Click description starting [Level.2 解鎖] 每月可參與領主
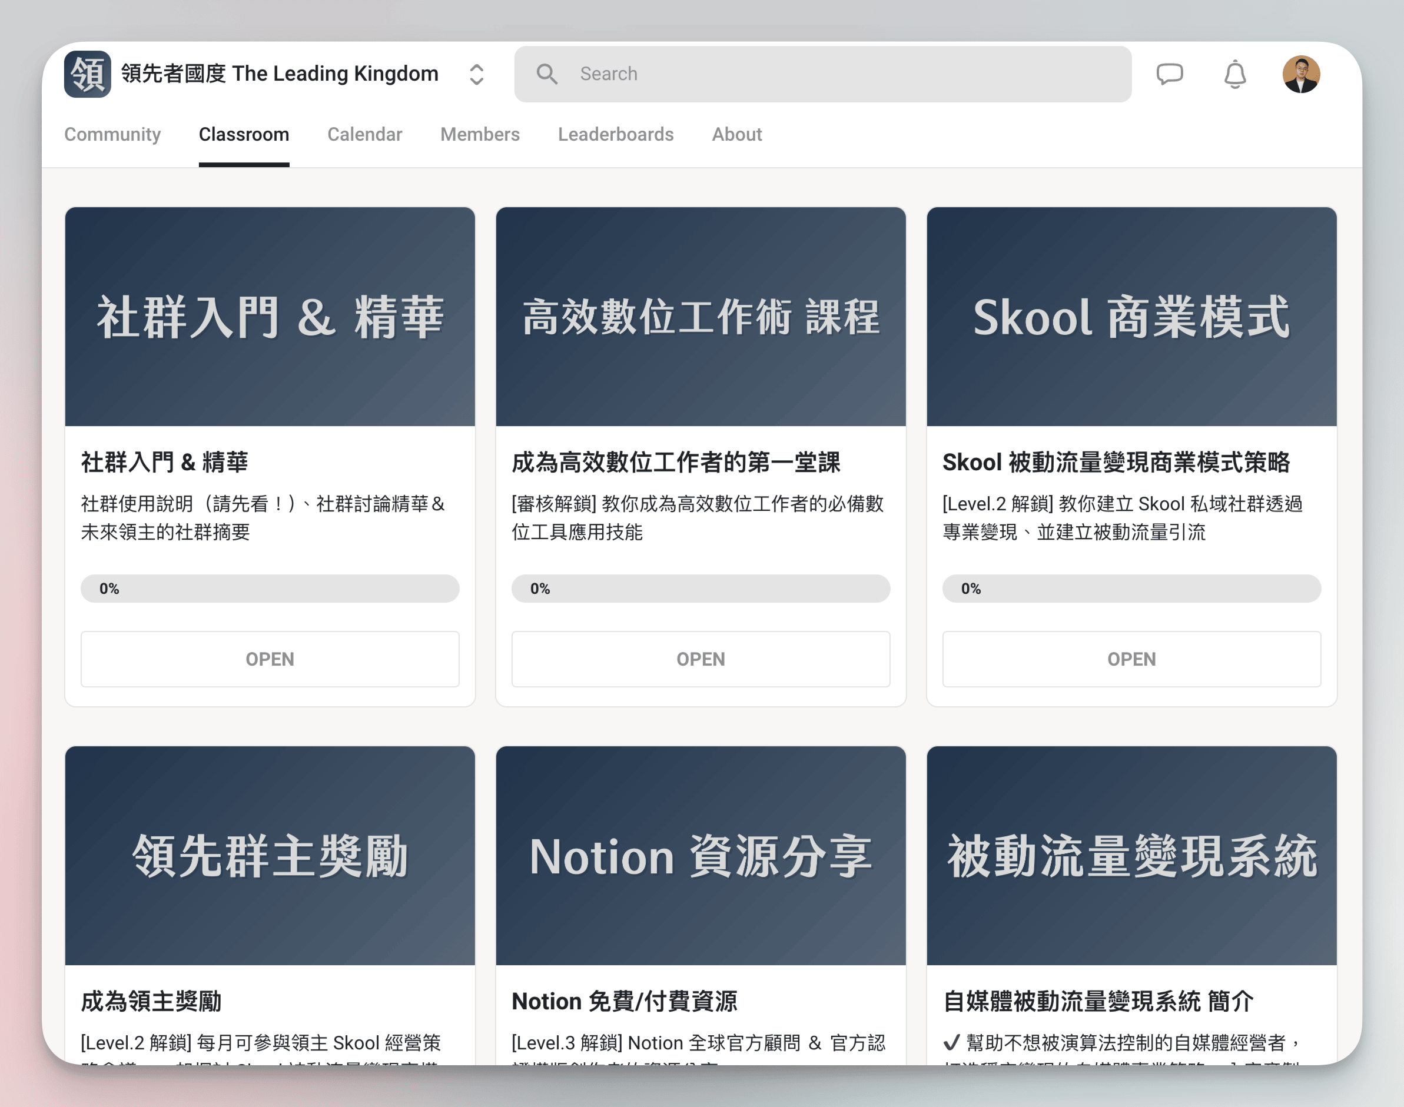 point(261,1047)
